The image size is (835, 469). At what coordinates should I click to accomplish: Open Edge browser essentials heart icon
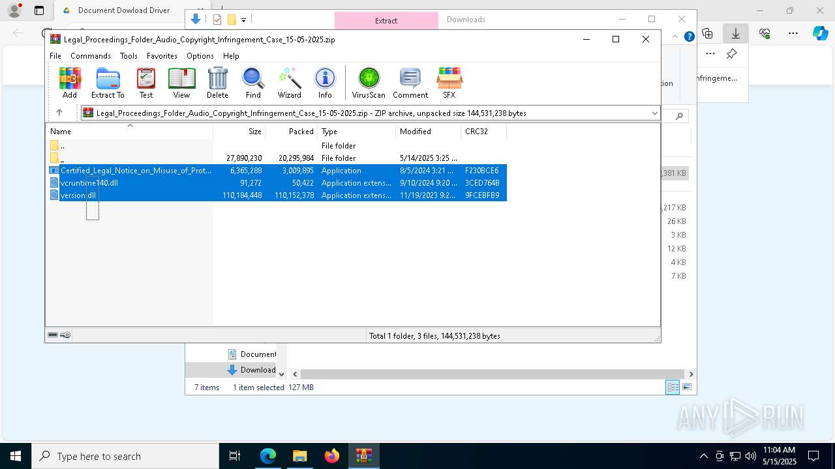(x=765, y=33)
